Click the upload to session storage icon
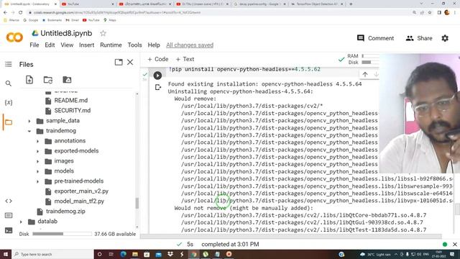 [x=29, y=80]
